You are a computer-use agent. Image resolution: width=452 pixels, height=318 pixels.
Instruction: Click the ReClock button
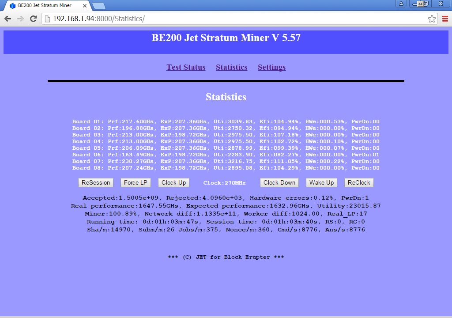coord(359,183)
